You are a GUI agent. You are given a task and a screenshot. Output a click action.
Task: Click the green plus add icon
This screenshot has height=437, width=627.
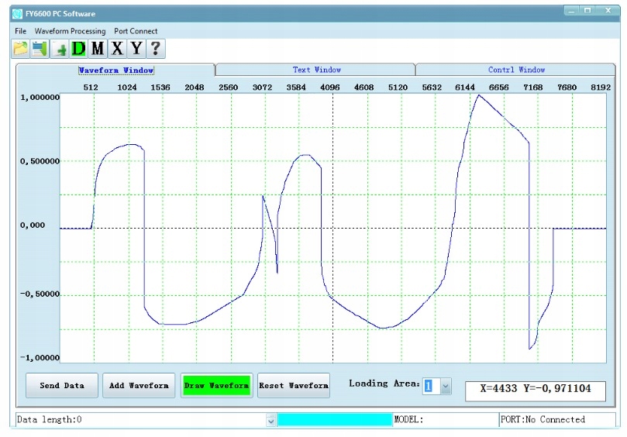click(60, 50)
